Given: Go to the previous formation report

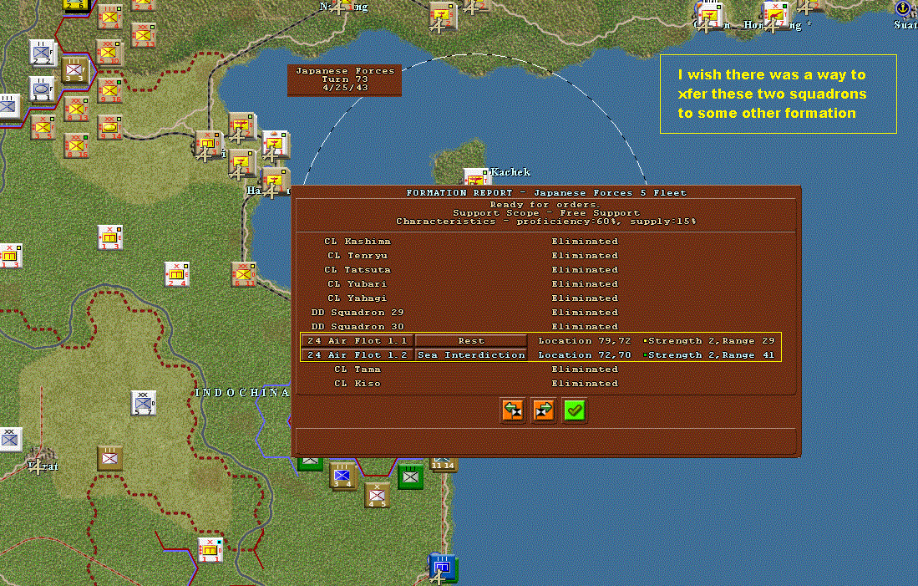Looking at the screenshot, I should [x=513, y=410].
